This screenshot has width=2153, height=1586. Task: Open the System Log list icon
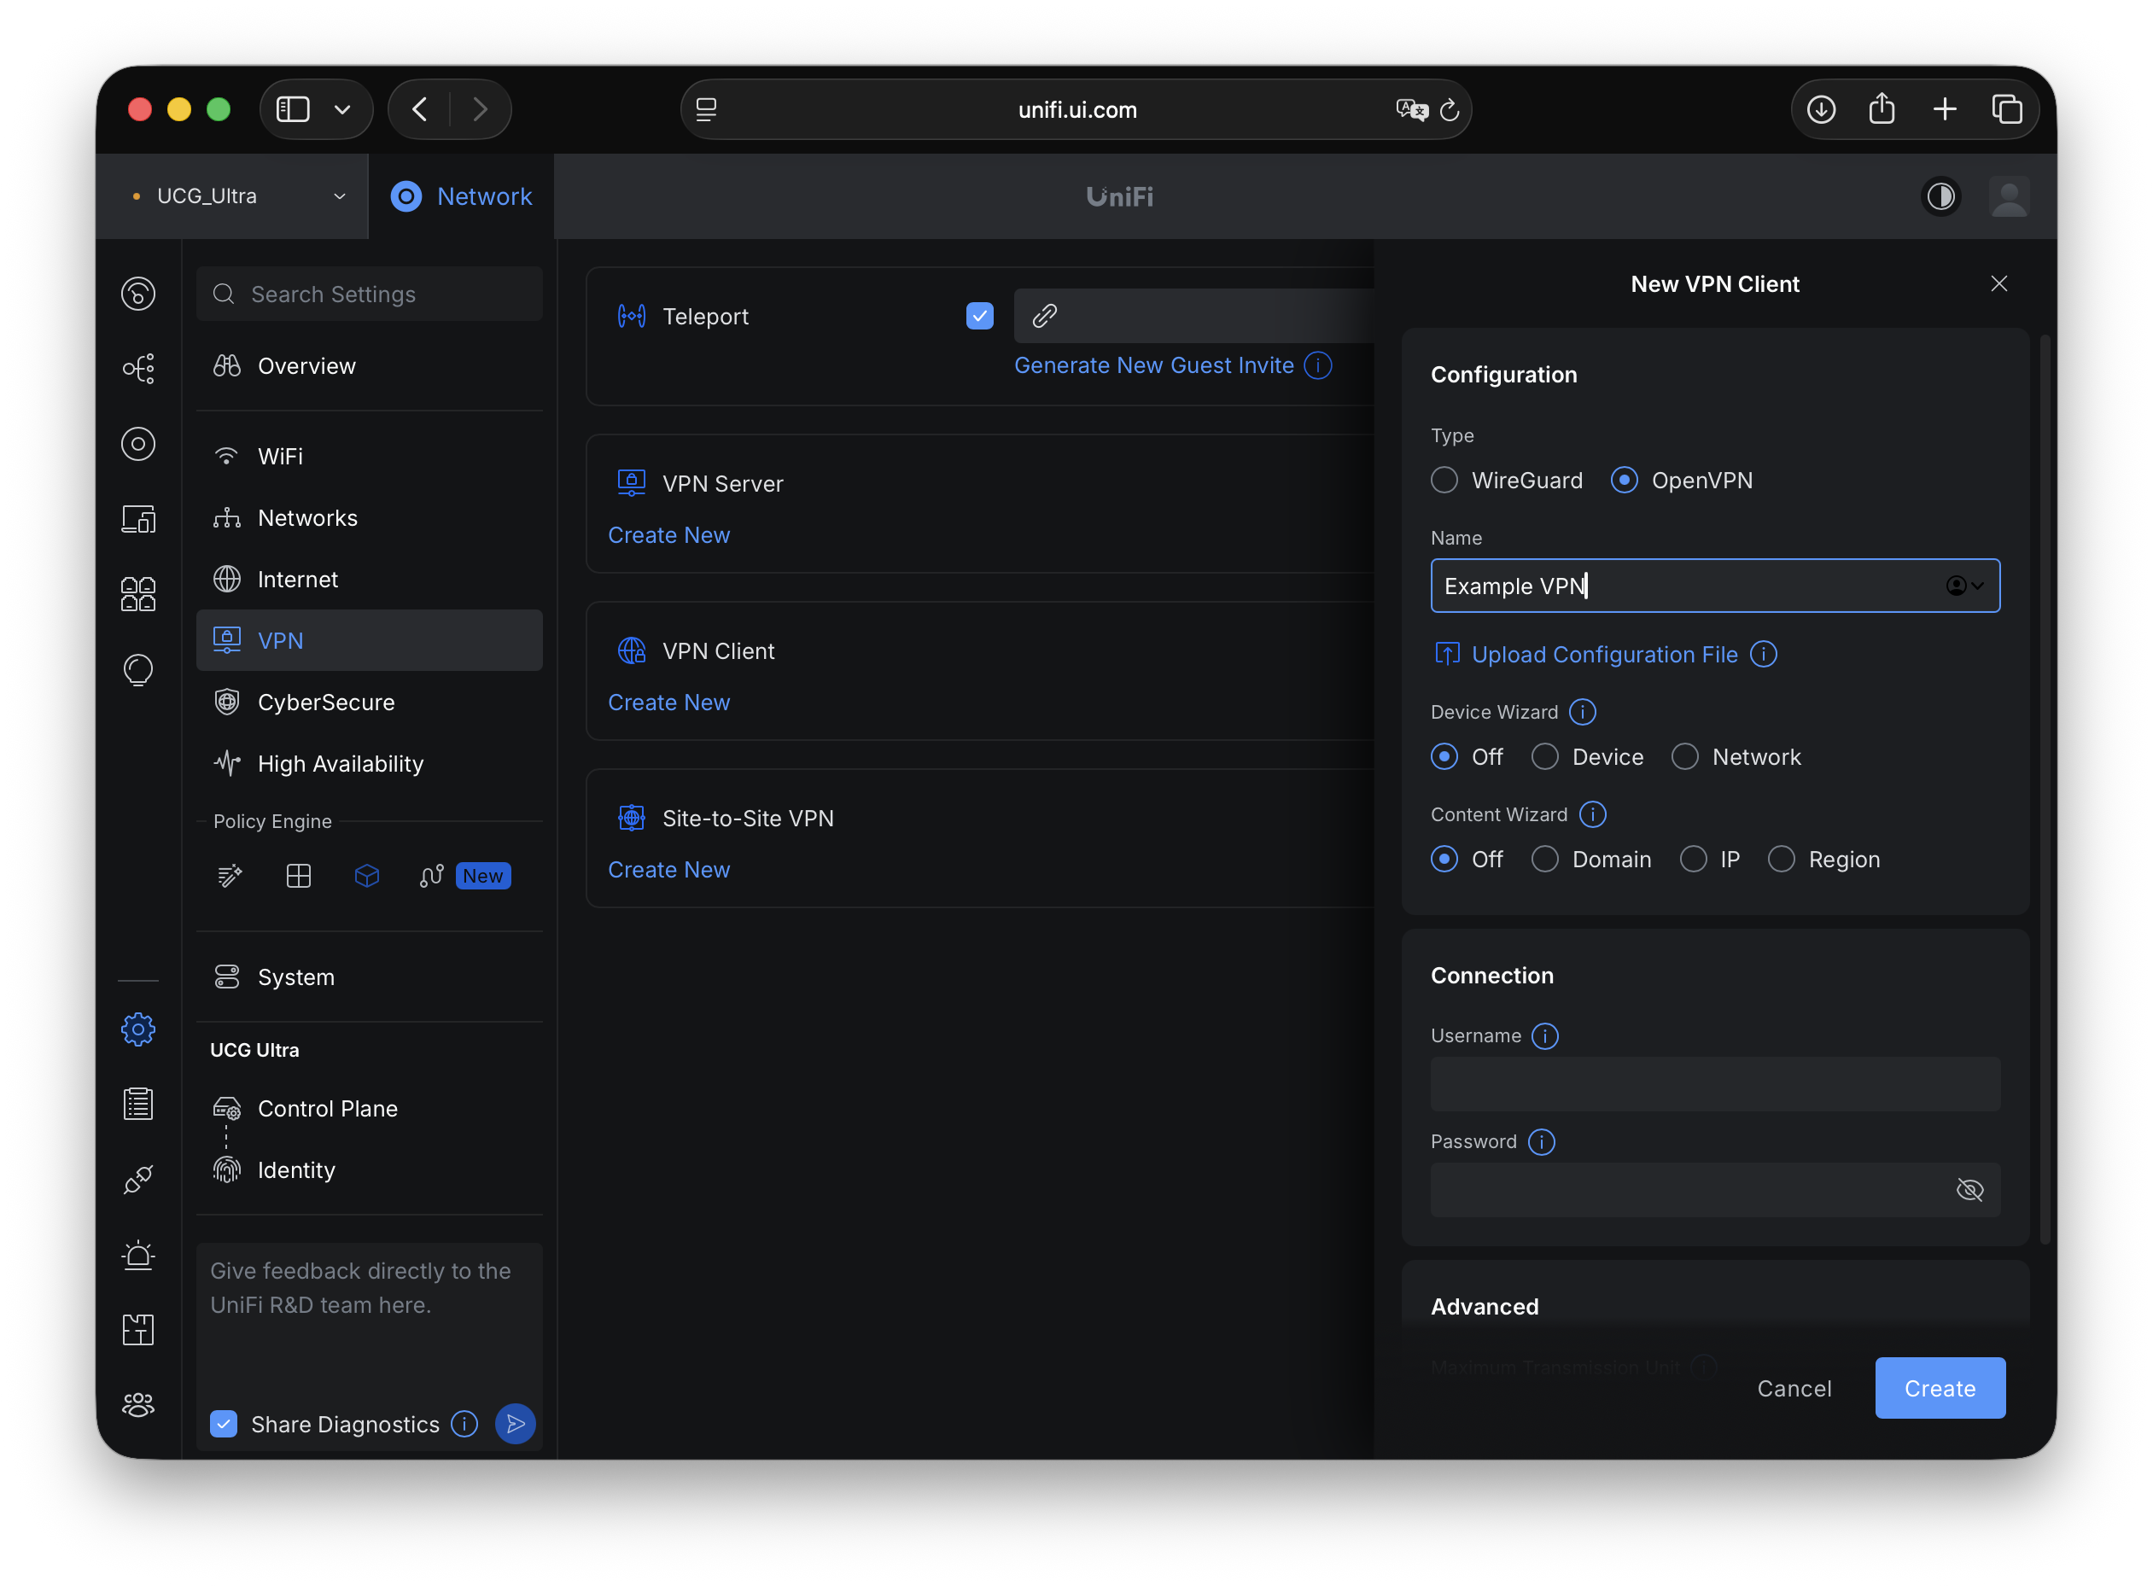pos(138,1104)
